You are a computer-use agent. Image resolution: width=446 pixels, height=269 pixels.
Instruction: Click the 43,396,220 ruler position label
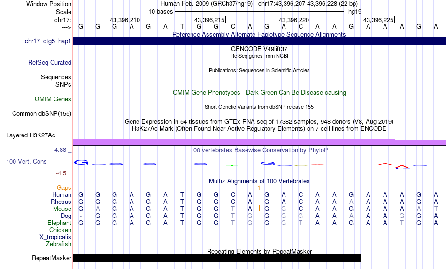coord(294,20)
